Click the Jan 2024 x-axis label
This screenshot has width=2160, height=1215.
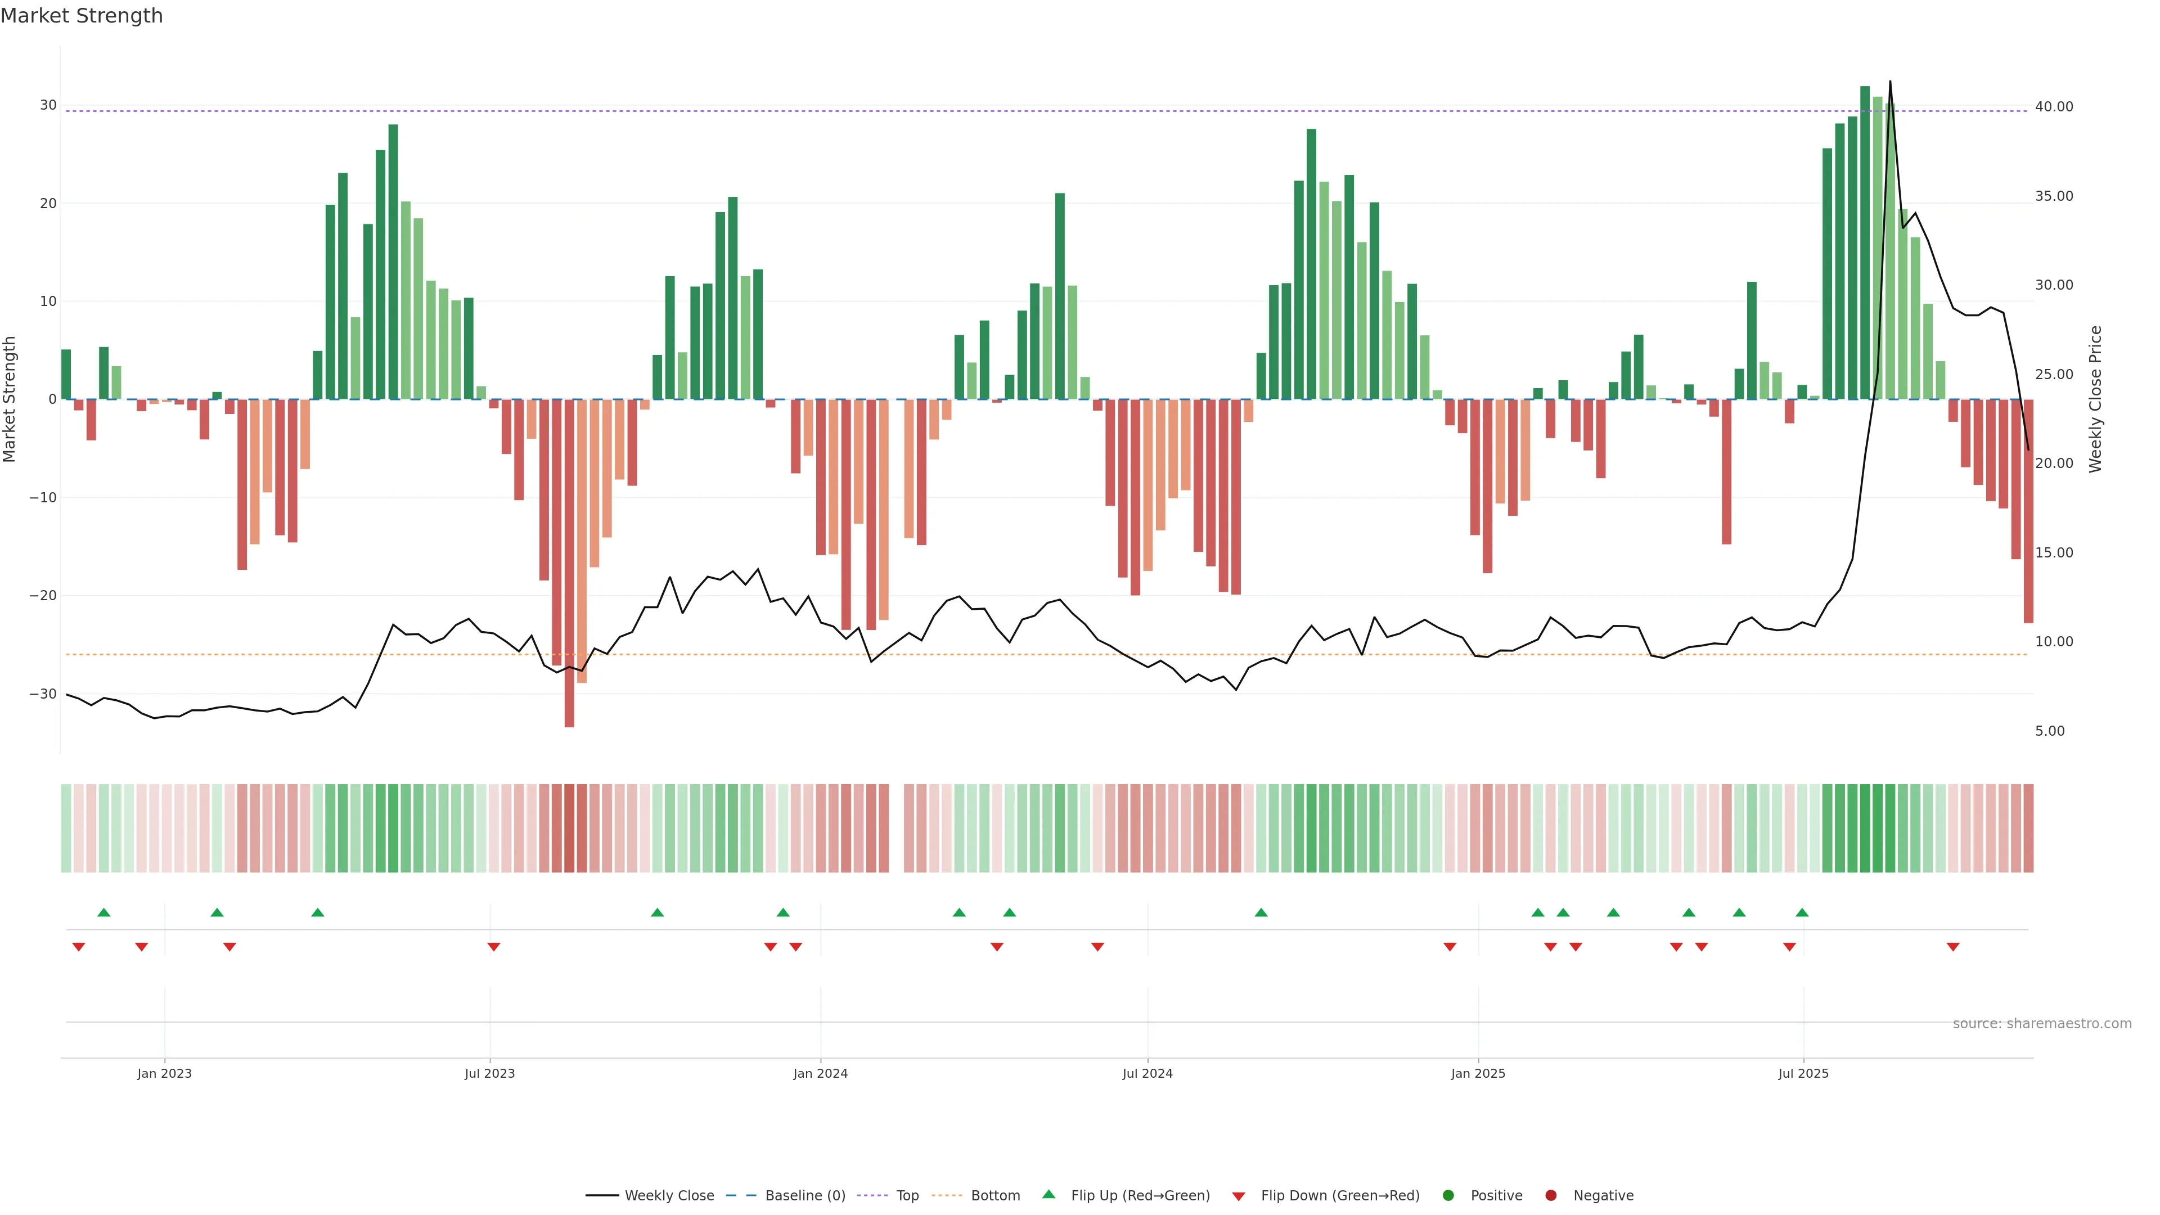(820, 1073)
